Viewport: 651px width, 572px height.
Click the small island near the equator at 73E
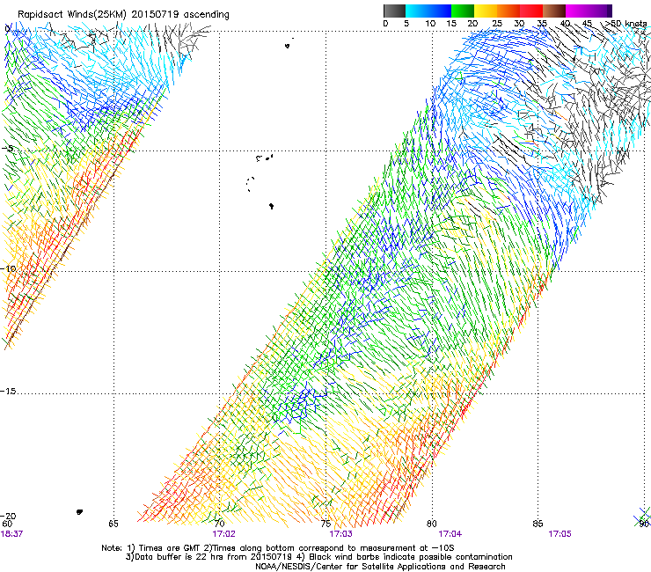(287, 46)
